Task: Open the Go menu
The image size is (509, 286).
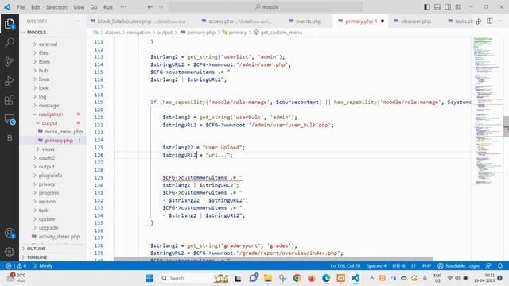Action: click(94, 7)
